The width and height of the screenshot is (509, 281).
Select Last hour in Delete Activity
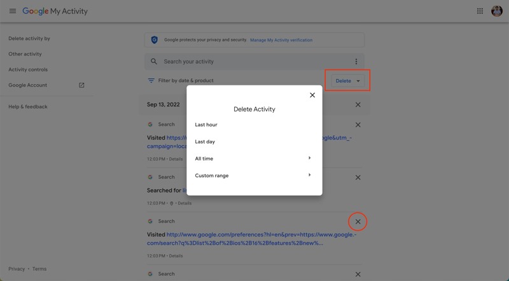click(206, 125)
